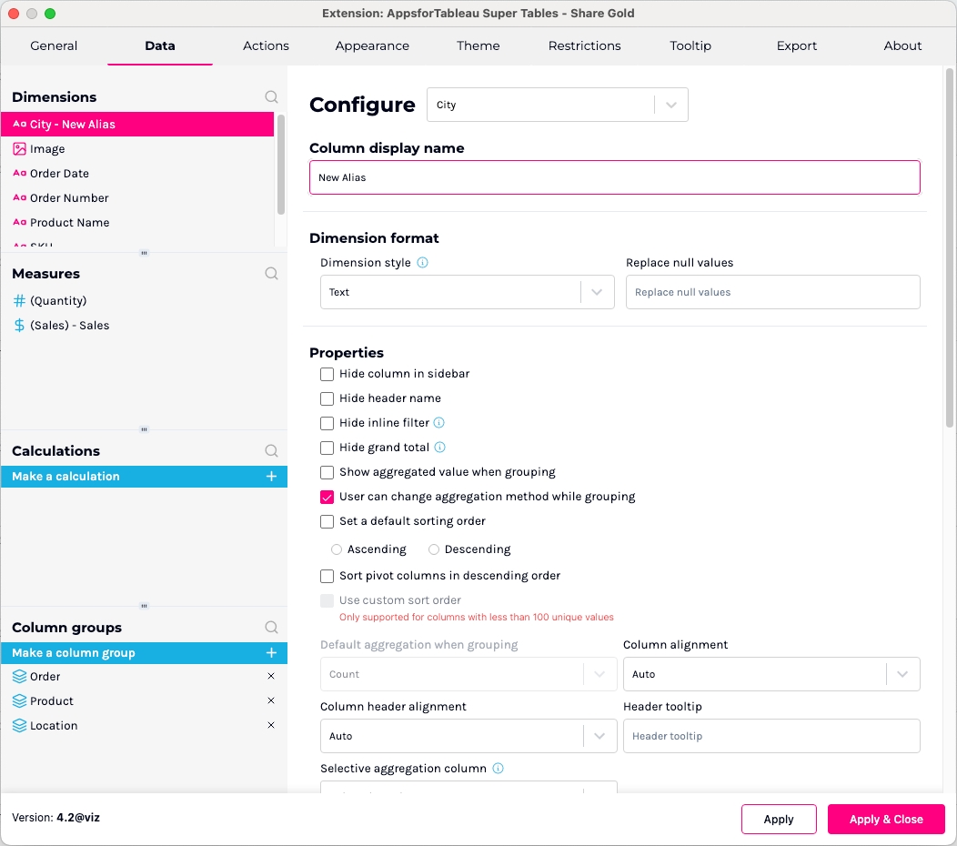Image resolution: width=957 pixels, height=846 pixels.
Task: Click info icon beside Dimension style
Action: click(422, 262)
